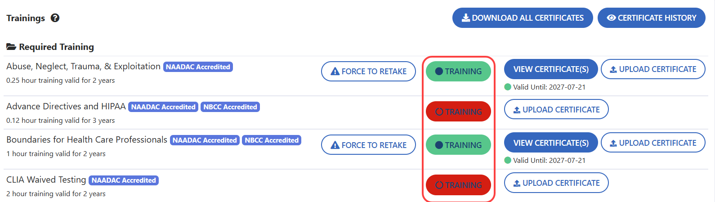
Task: Collapse the Required Training folder section
Action: point(50,47)
